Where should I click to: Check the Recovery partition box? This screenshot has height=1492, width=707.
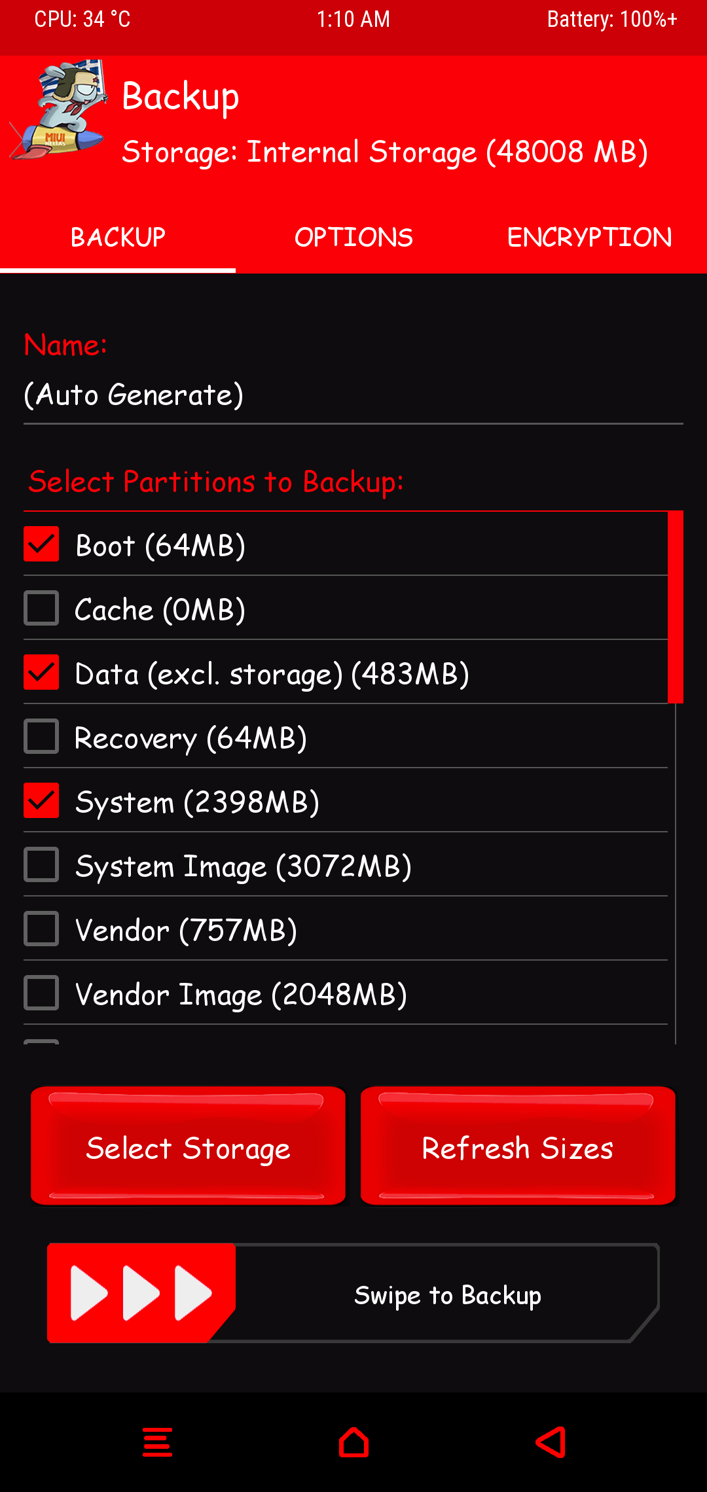[41, 737]
